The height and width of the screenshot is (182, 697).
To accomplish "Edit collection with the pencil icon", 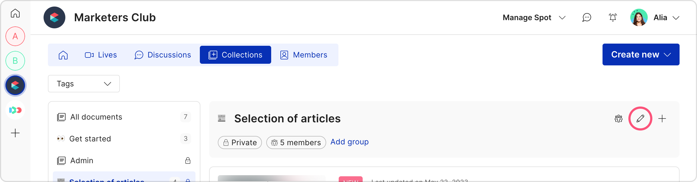I will coord(640,119).
